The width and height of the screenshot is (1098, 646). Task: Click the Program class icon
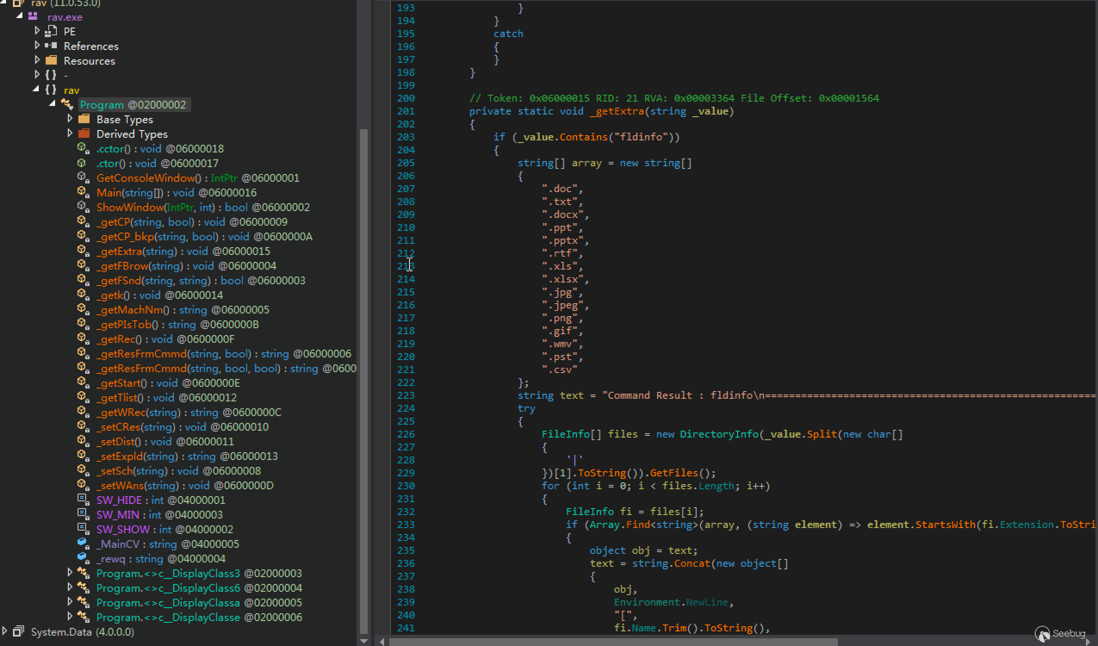67,105
